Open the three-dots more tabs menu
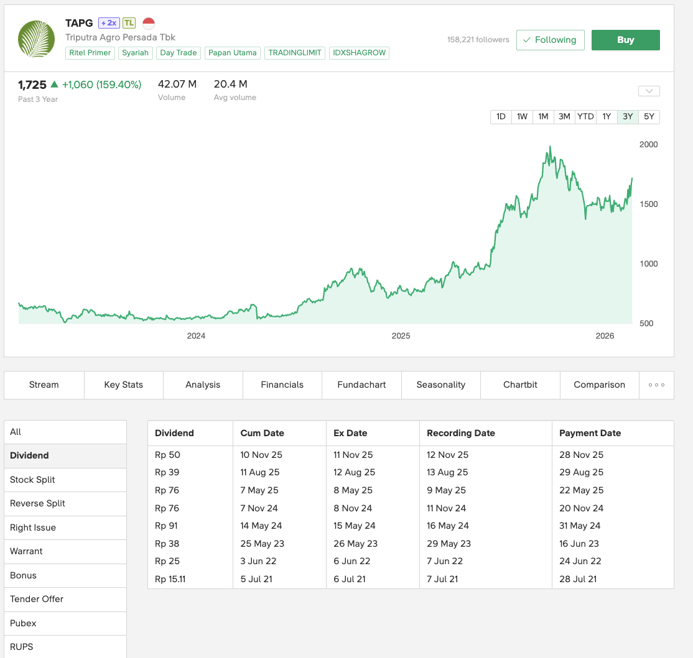The height and width of the screenshot is (658, 693). [x=656, y=385]
